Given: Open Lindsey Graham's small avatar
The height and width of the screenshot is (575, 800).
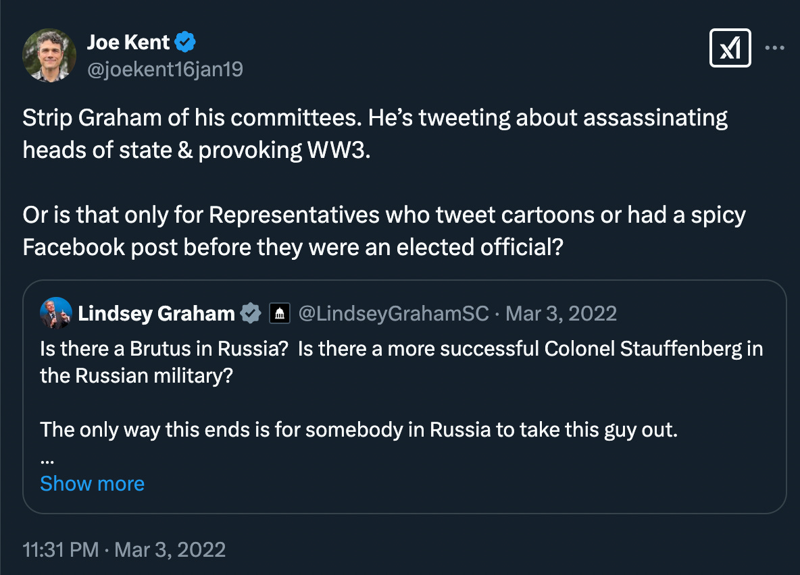Looking at the screenshot, I should [x=56, y=313].
